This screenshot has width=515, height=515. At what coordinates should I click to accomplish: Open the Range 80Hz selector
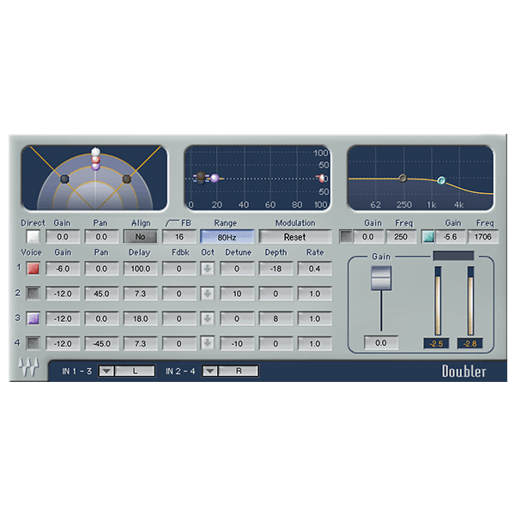point(227,237)
